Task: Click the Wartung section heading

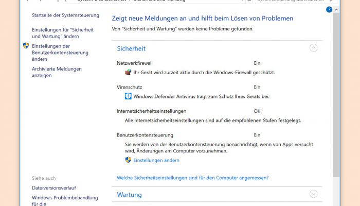Action: click(129, 195)
